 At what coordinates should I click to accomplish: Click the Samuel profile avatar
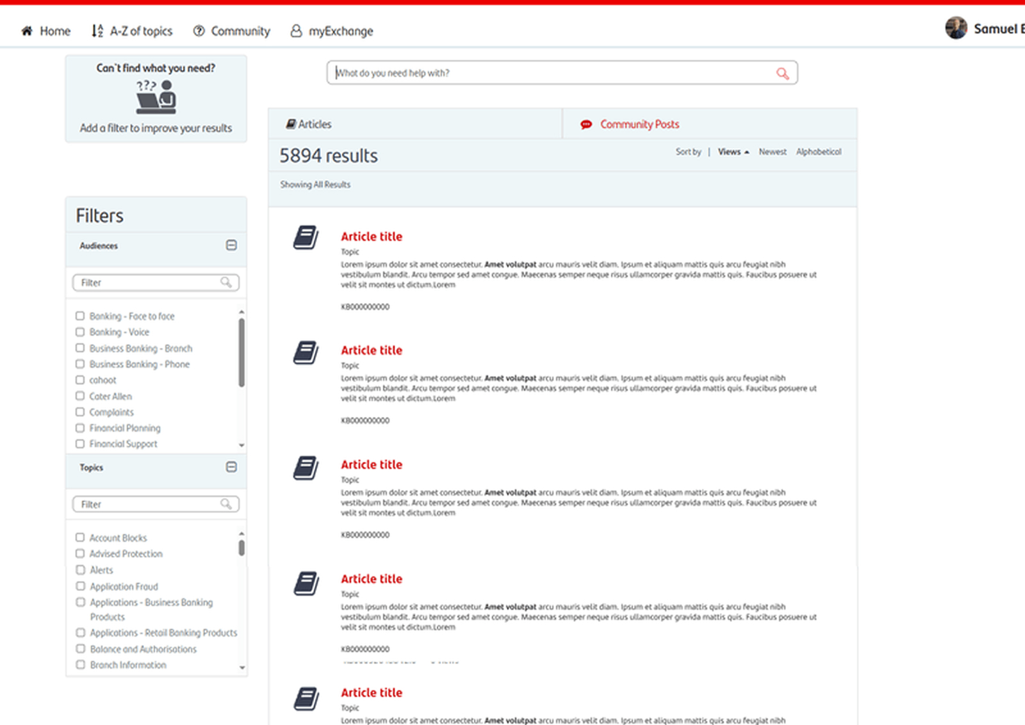[956, 28]
